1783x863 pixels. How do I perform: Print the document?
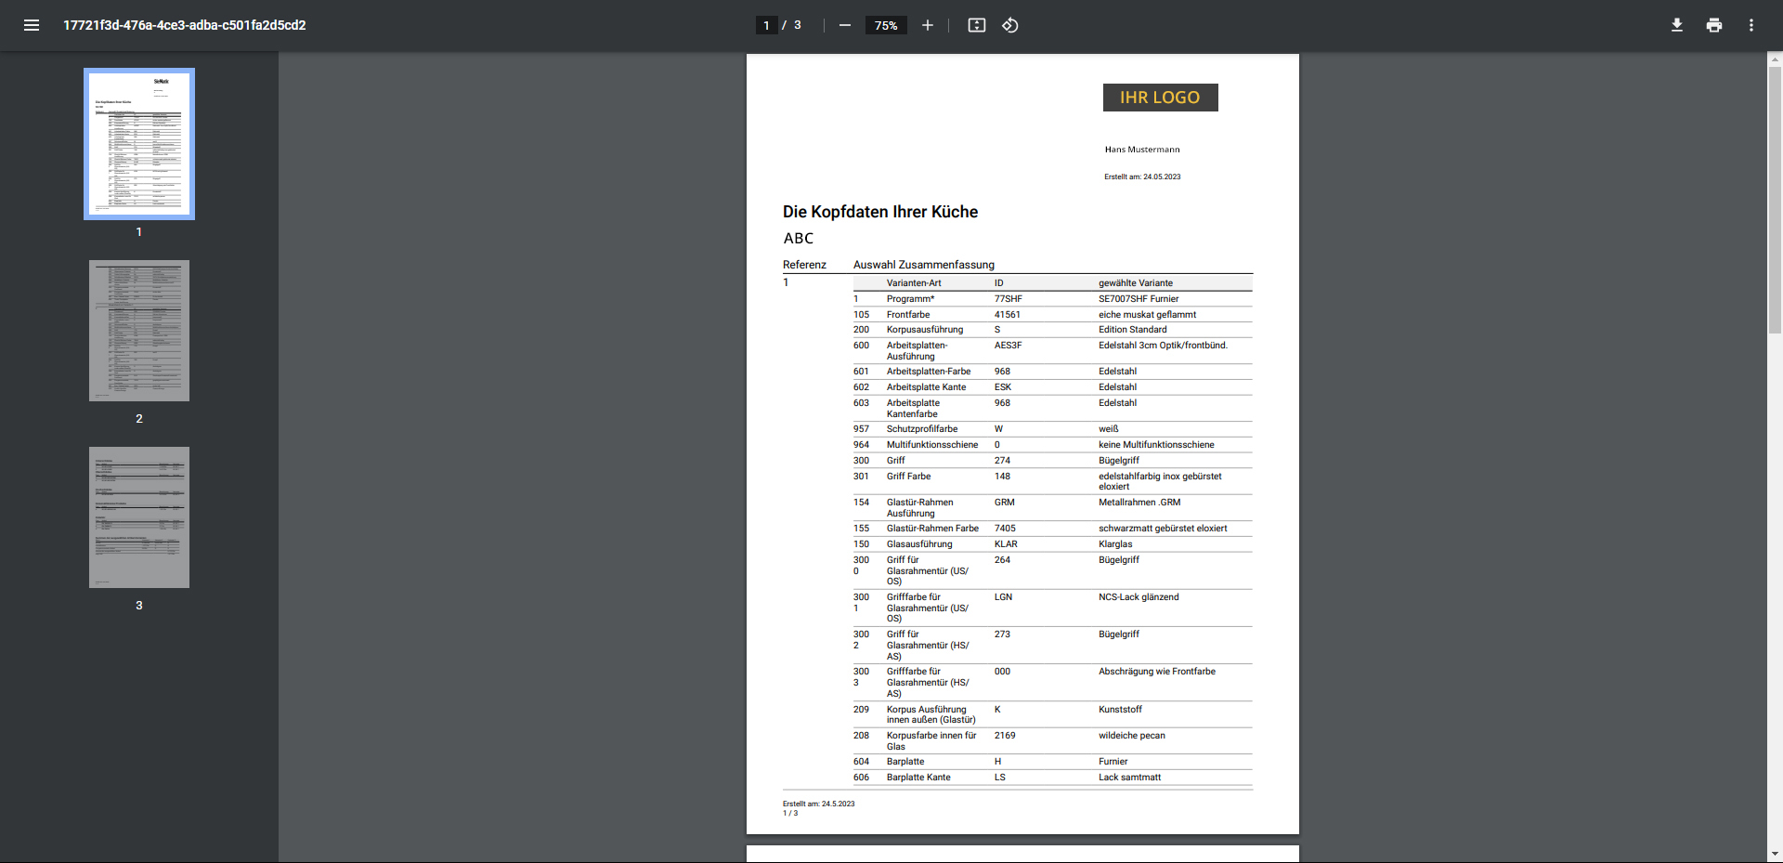coord(1713,25)
